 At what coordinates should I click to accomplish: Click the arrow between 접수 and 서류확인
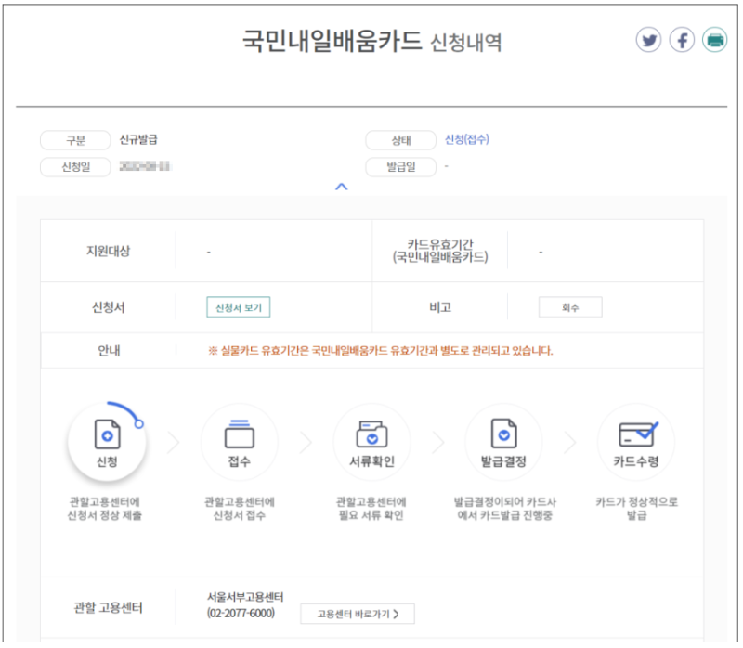306,443
